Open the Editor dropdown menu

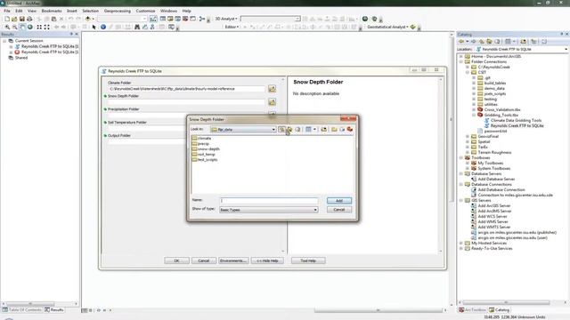click(x=232, y=28)
